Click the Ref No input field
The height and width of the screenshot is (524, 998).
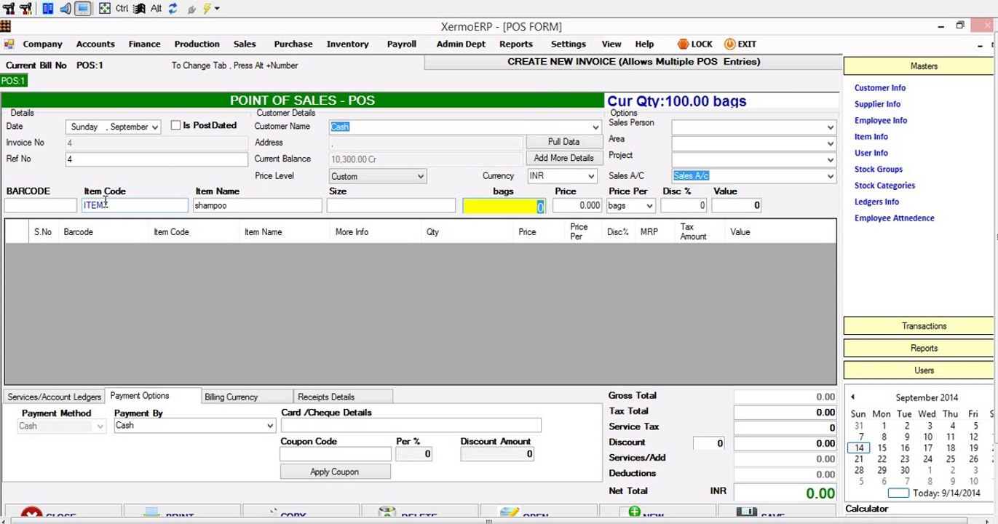157,159
